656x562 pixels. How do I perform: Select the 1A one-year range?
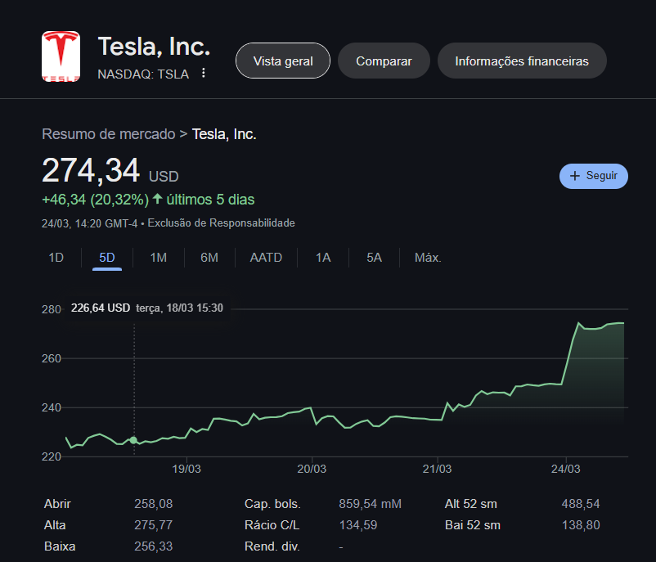click(x=323, y=258)
